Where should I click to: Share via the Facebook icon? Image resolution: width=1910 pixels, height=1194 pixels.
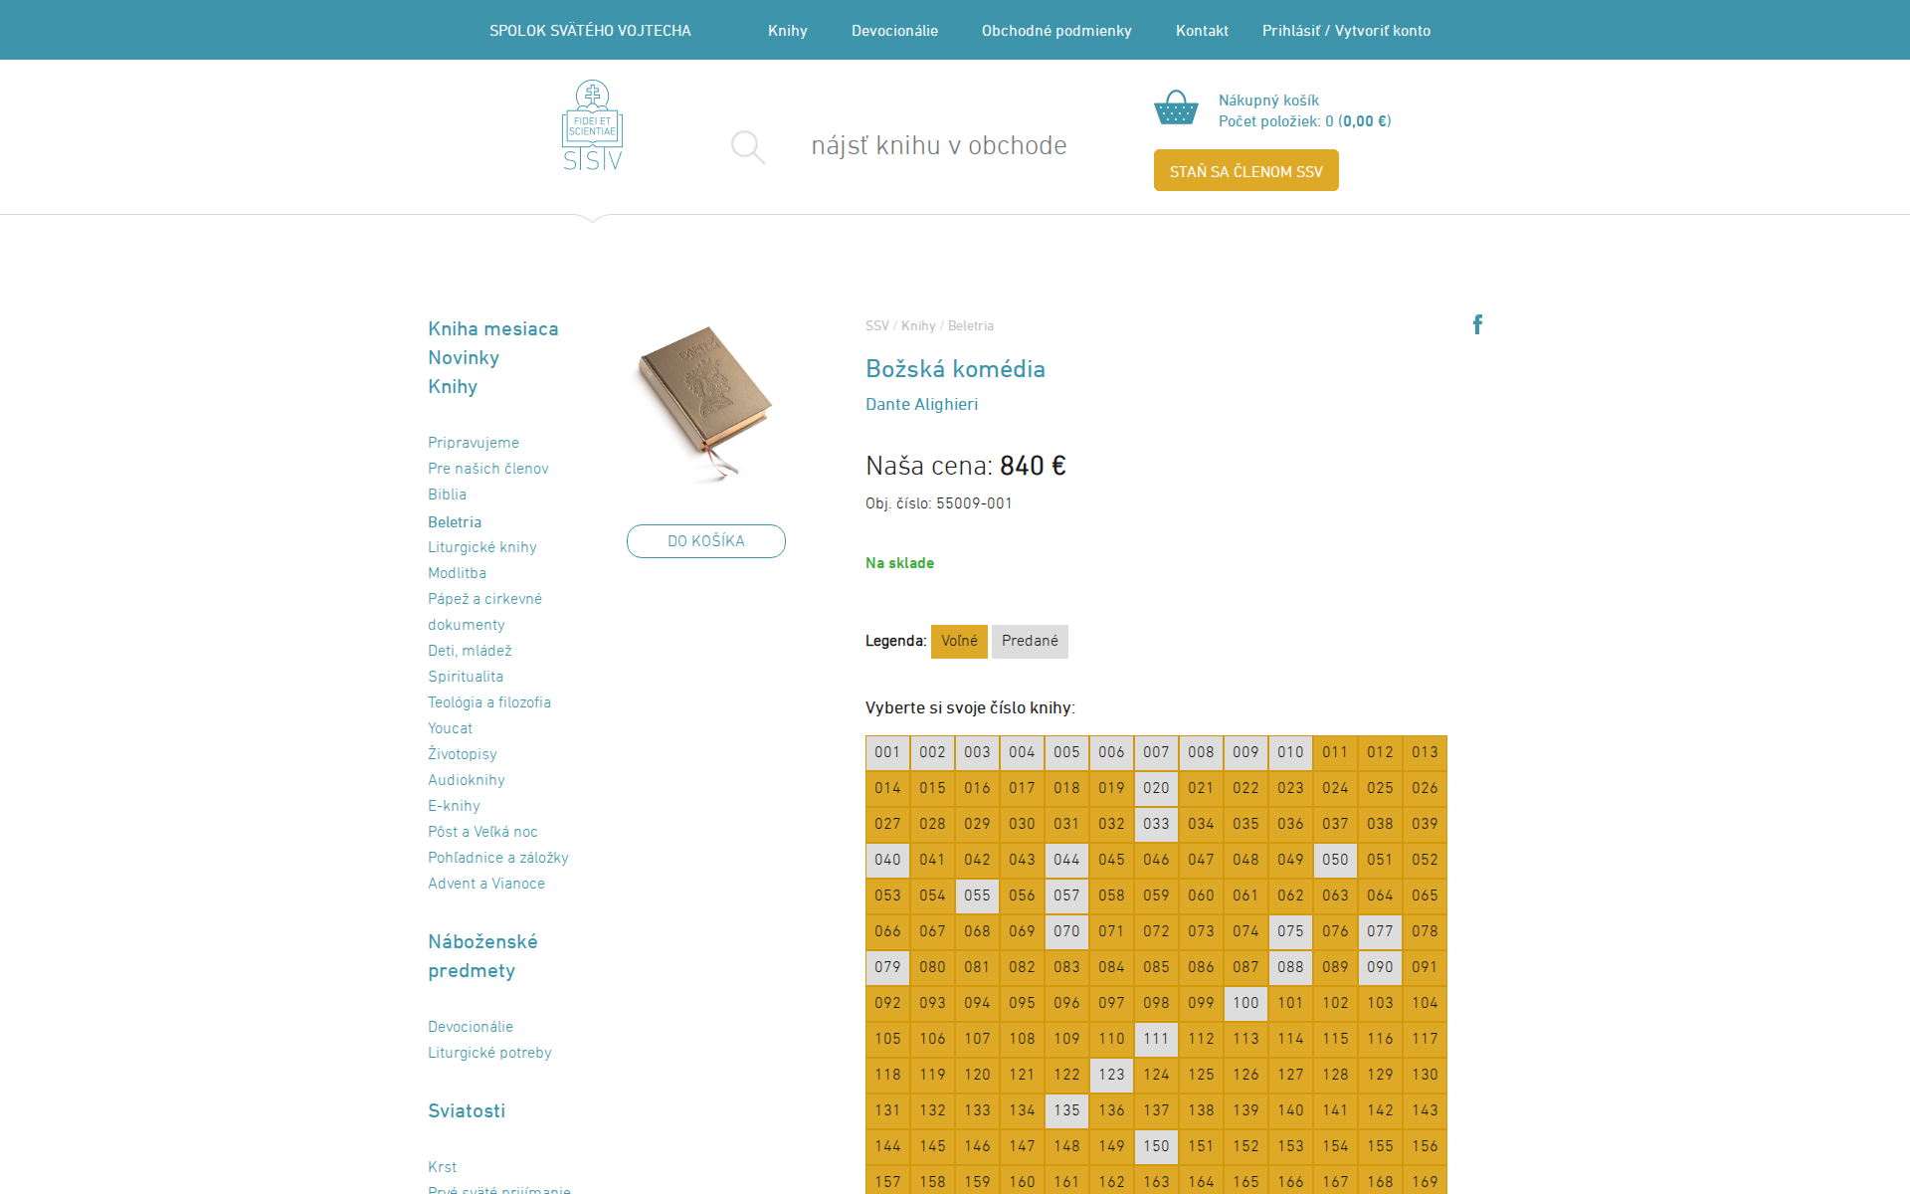click(1477, 324)
